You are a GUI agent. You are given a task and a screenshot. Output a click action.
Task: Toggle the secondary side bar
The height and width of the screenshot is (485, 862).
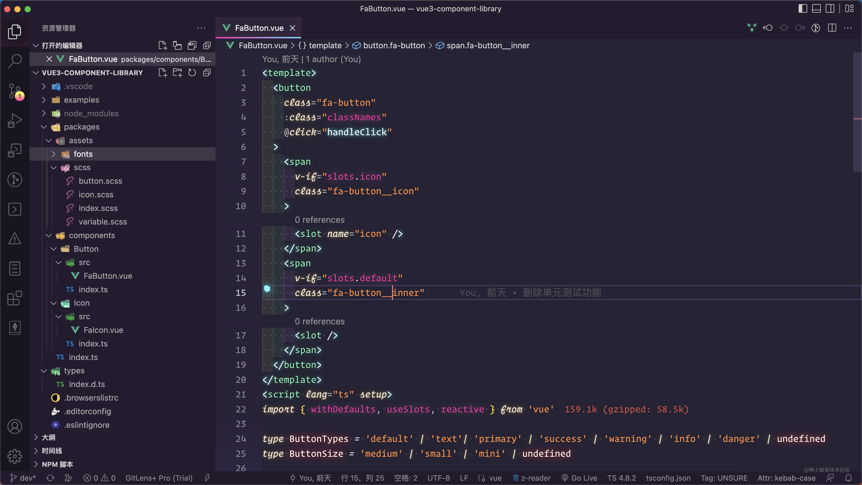click(x=830, y=9)
